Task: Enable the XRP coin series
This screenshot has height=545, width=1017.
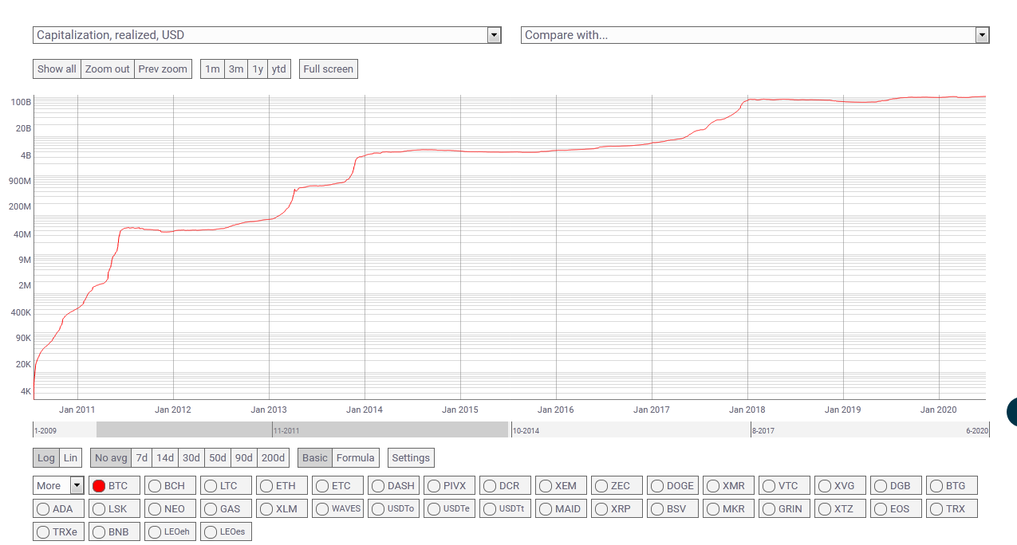Action: tap(617, 508)
